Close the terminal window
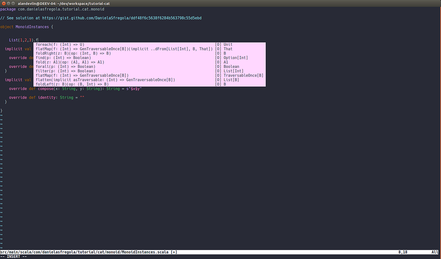 3,3
